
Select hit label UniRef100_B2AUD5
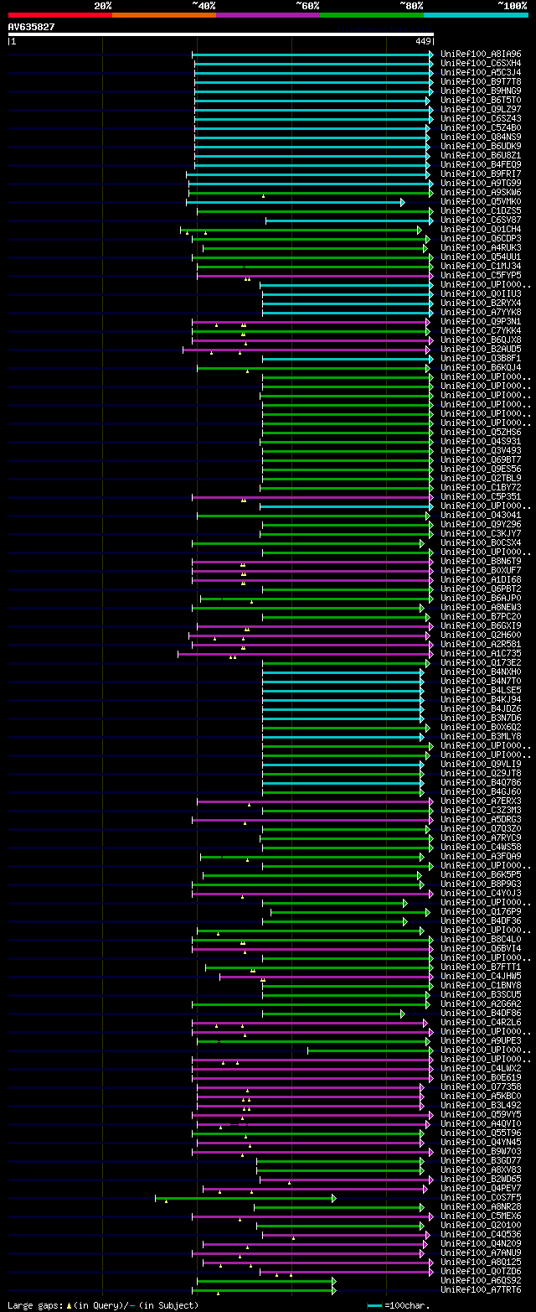tap(481, 349)
